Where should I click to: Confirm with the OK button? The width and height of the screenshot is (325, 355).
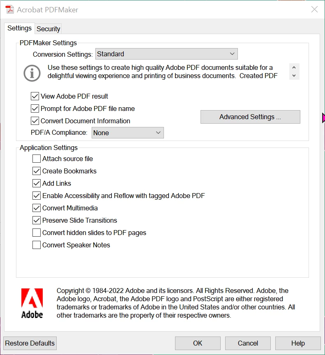click(x=198, y=343)
